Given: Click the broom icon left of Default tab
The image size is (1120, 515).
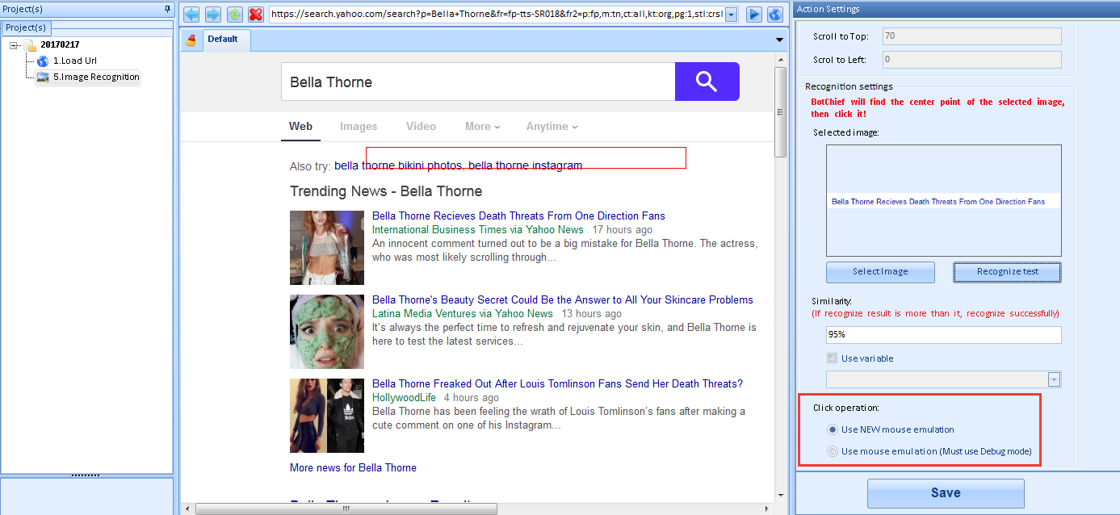Looking at the screenshot, I should tap(191, 40).
